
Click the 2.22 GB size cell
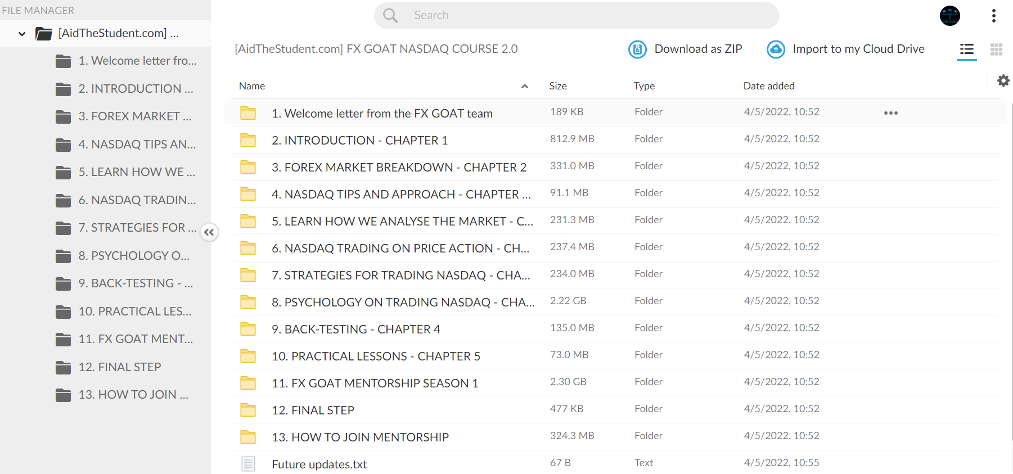568,301
